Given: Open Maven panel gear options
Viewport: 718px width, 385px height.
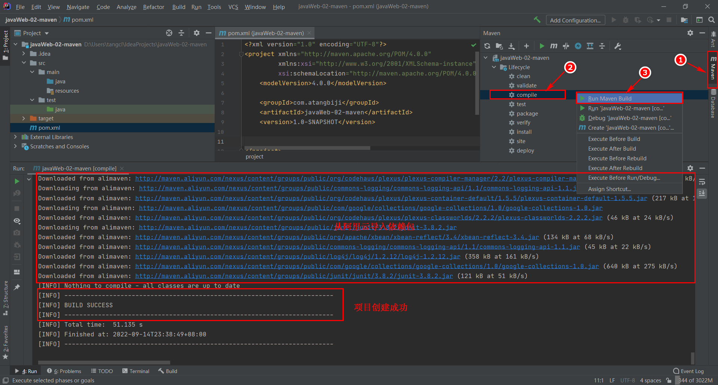Looking at the screenshot, I should (x=690, y=33).
